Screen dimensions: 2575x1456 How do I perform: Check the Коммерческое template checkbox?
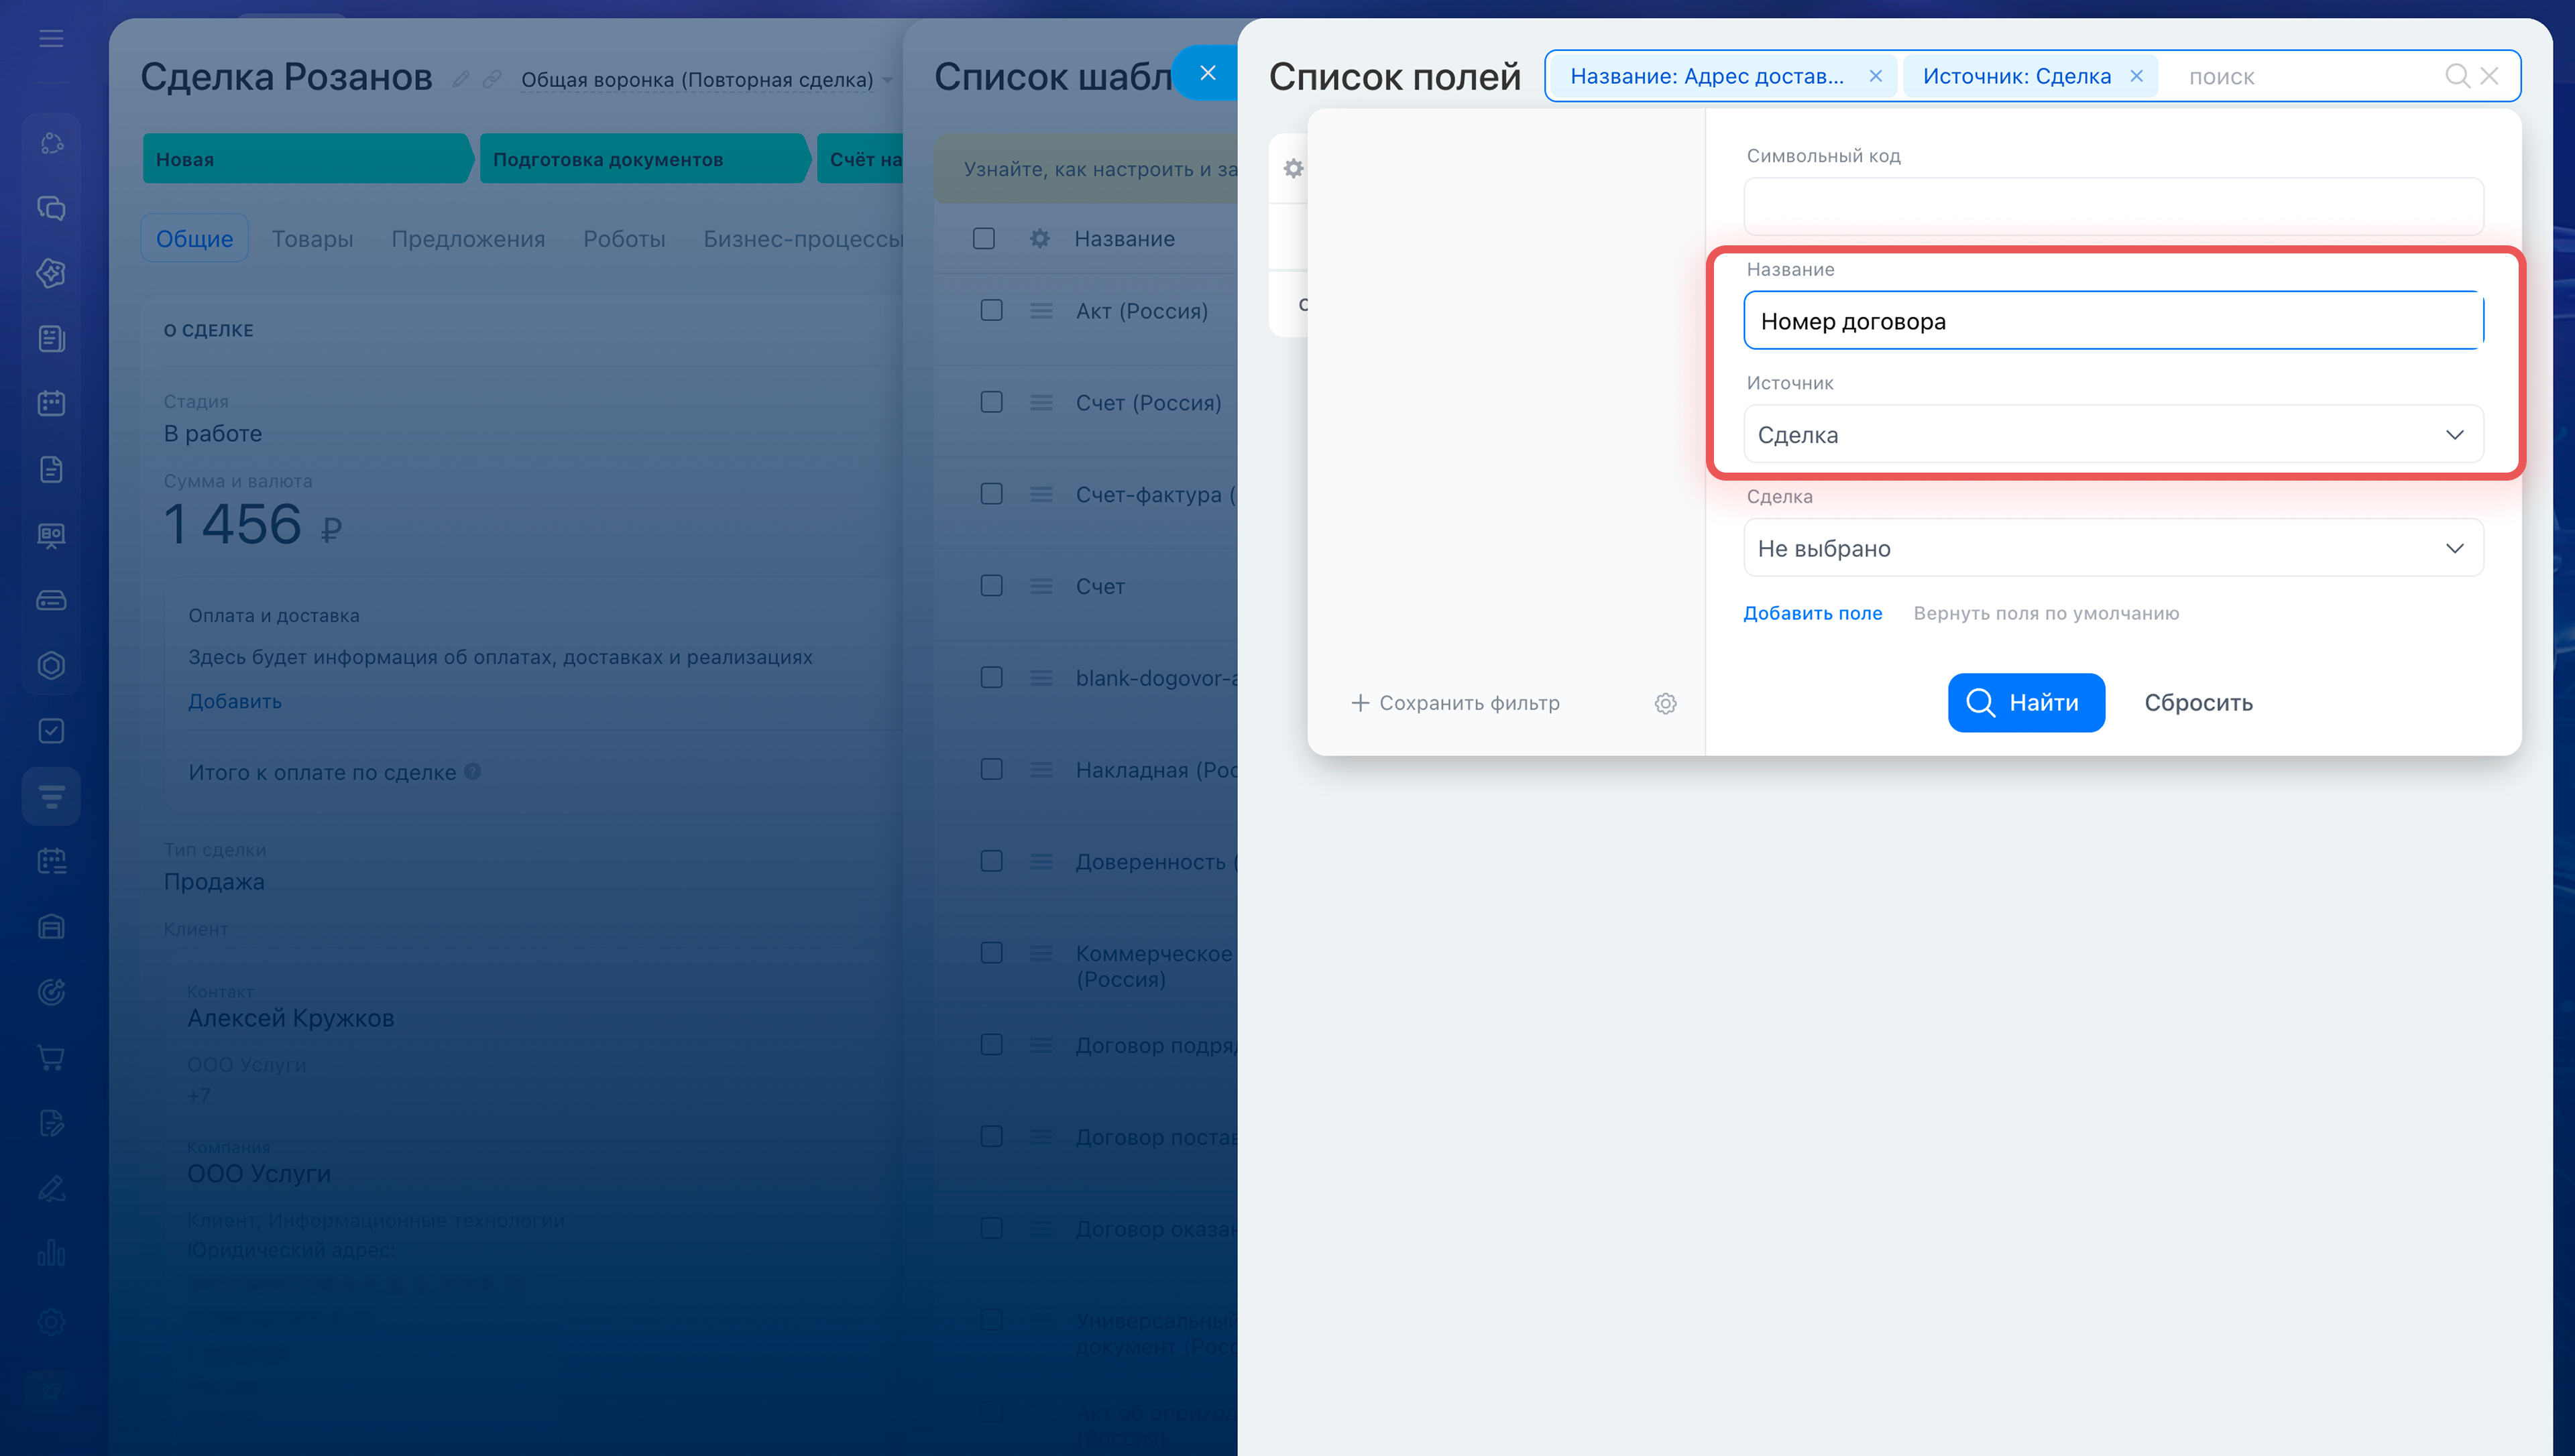coord(992,953)
